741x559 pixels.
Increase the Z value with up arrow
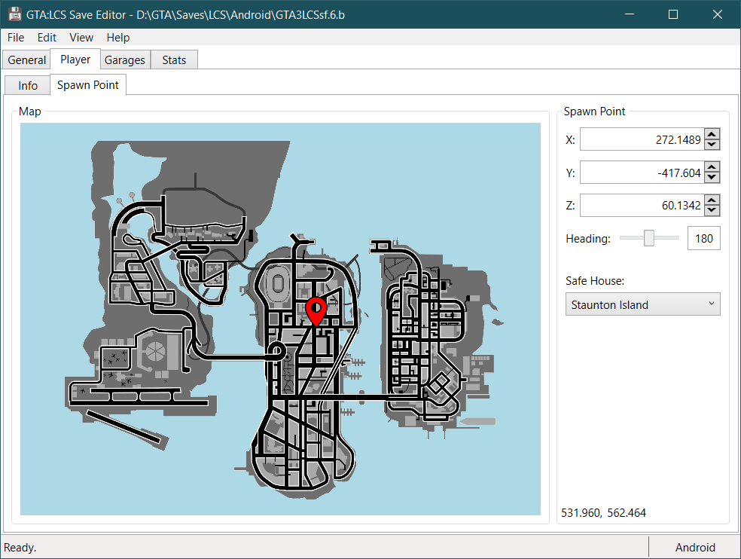[712, 200]
